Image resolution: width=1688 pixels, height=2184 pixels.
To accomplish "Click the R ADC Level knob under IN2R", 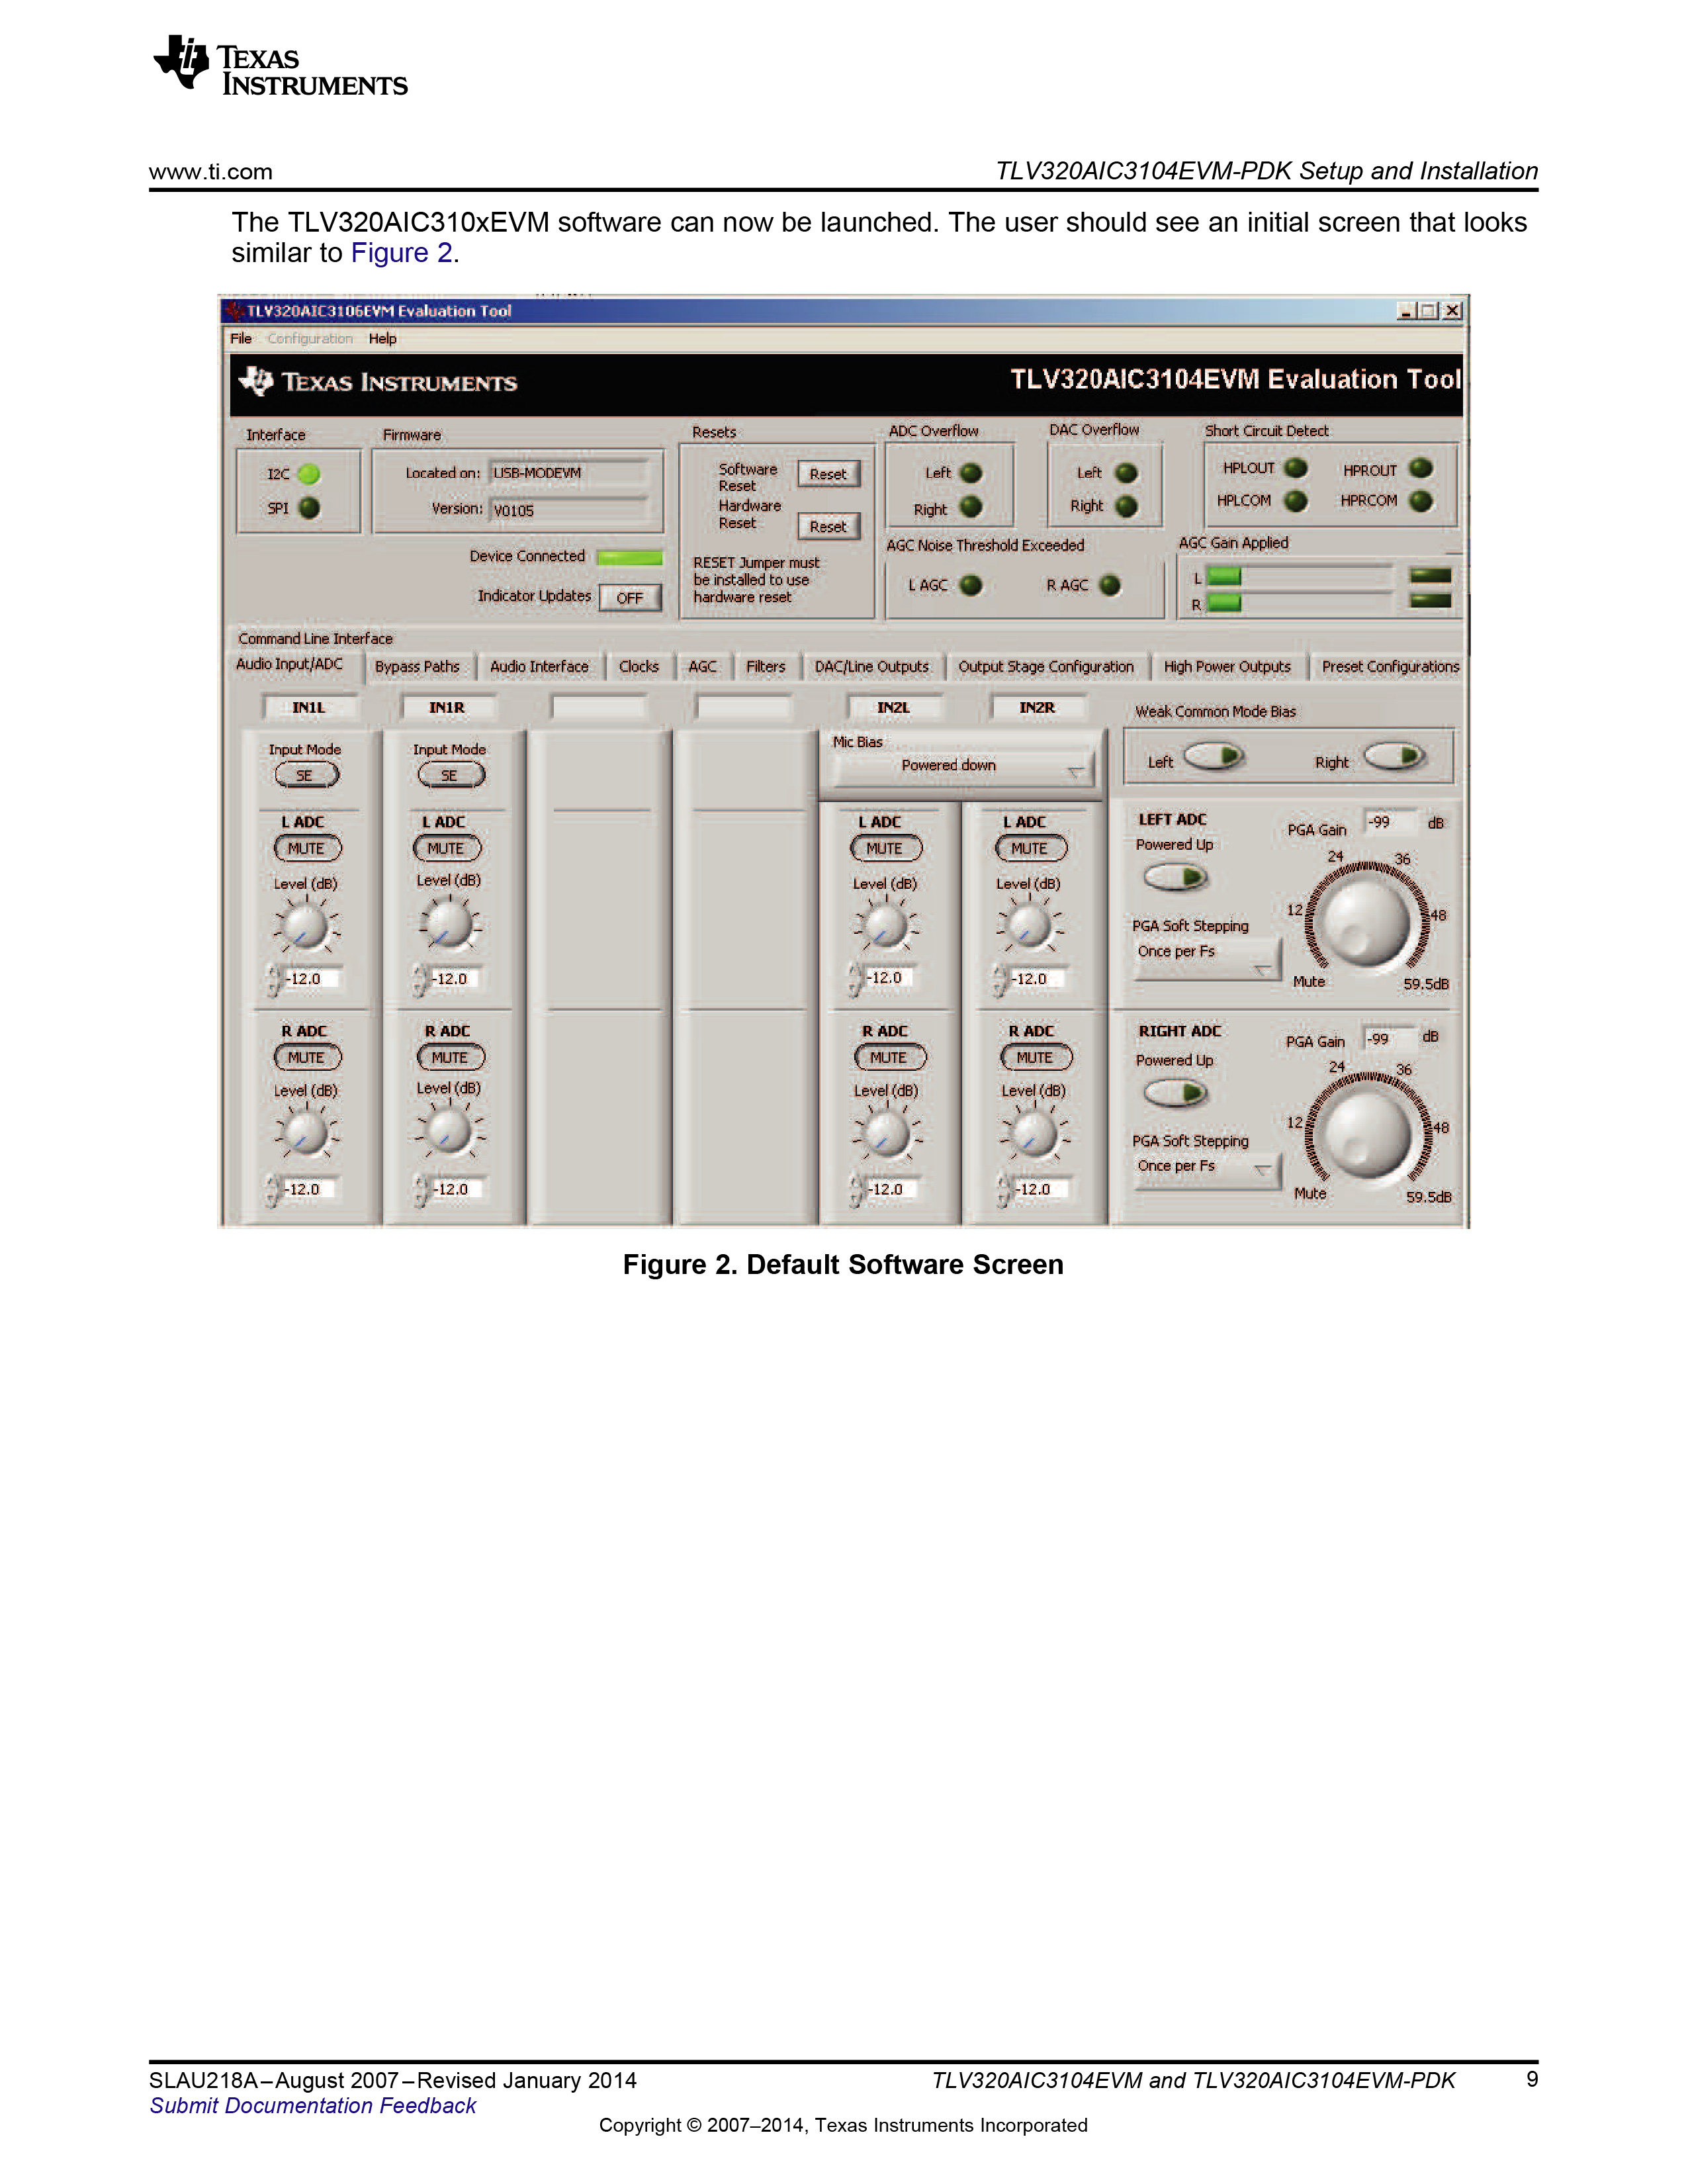I will coord(1033,1135).
